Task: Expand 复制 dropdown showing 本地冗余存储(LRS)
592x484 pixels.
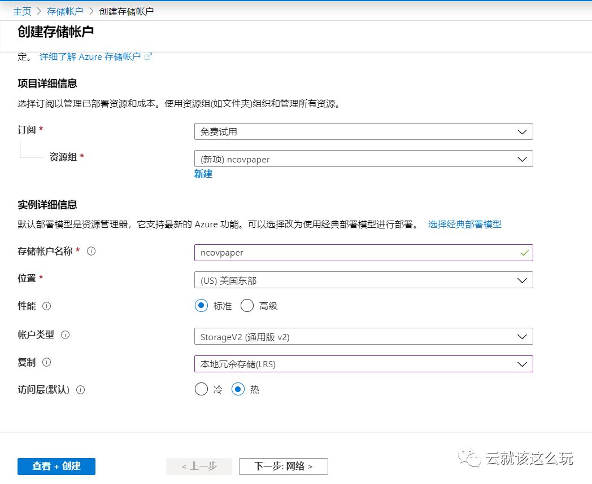Action: click(x=364, y=364)
